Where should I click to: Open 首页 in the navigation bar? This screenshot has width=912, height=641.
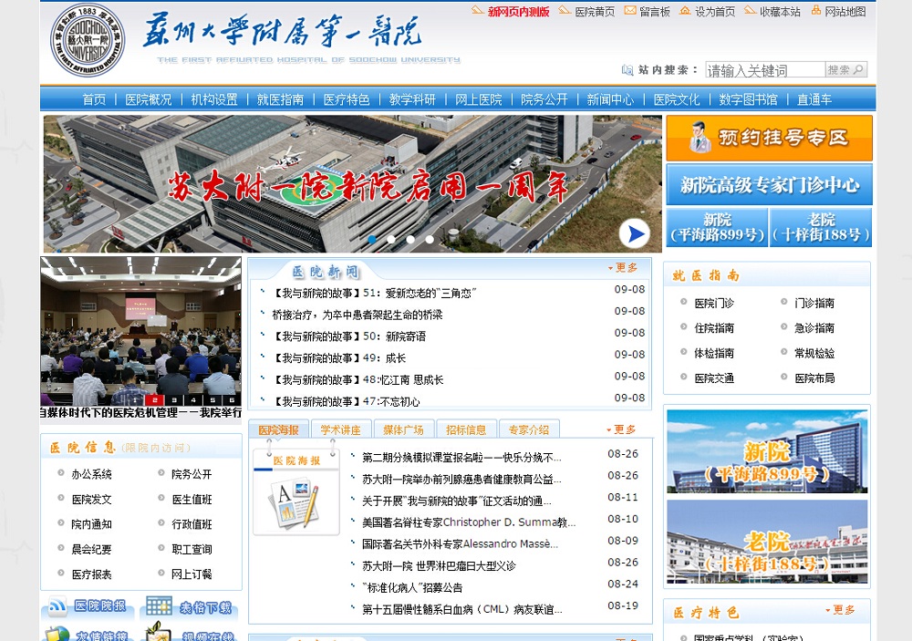pyautogui.click(x=94, y=99)
